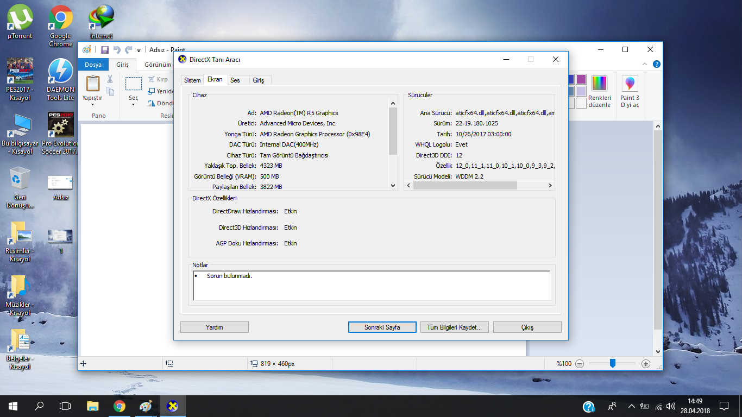The height and width of the screenshot is (417, 742).
Task: Open the Action Center notification icon
Action: pyautogui.click(x=724, y=406)
